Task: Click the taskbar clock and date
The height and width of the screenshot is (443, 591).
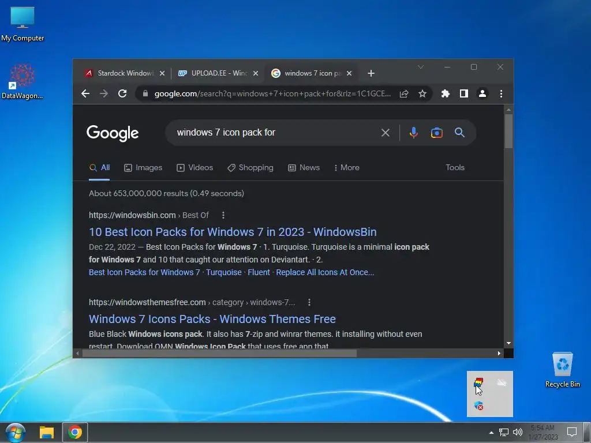Action: coord(543,433)
